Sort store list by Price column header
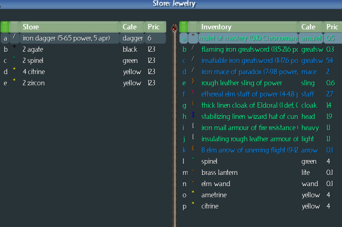 [x=154, y=27]
